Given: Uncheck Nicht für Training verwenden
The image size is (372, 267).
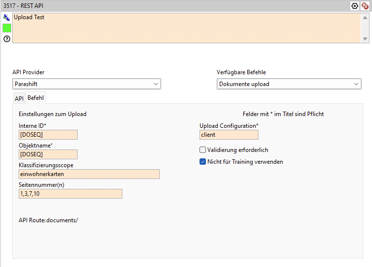Looking at the screenshot, I should pyautogui.click(x=203, y=162).
